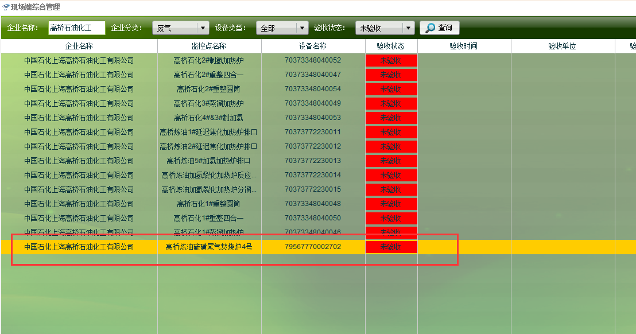Click the 企业名称 column header
Viewport: 636px width, 334px height.
79,46
